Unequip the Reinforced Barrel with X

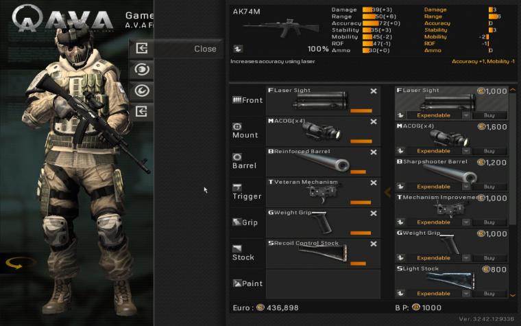[x=374, y=152]
